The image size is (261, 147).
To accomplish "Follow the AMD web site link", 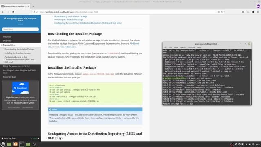I will (x=135, y=44).
